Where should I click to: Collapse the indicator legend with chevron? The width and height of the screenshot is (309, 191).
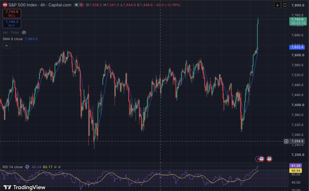(7, 46)
